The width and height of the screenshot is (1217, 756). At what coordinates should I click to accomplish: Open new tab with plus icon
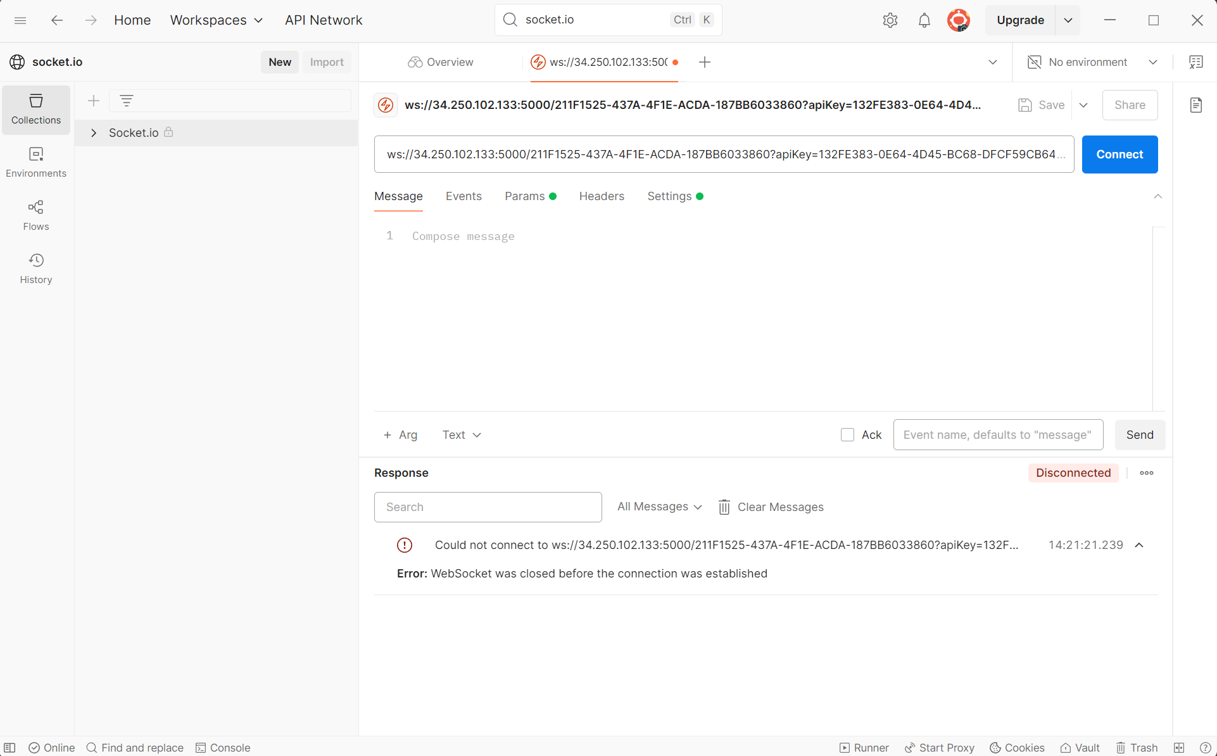coord(705,62)
